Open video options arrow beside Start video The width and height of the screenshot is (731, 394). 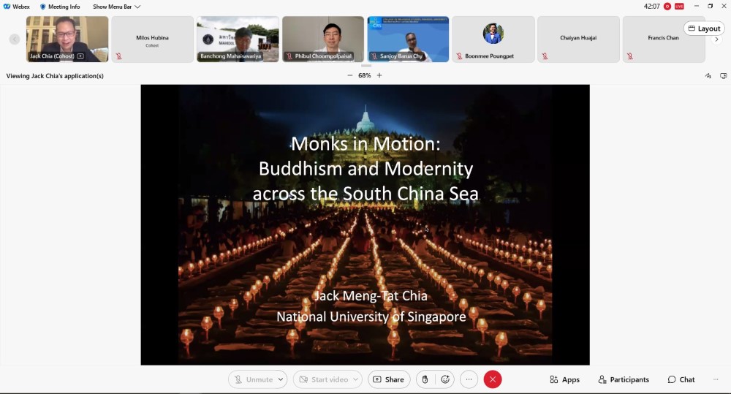[356, 379]
